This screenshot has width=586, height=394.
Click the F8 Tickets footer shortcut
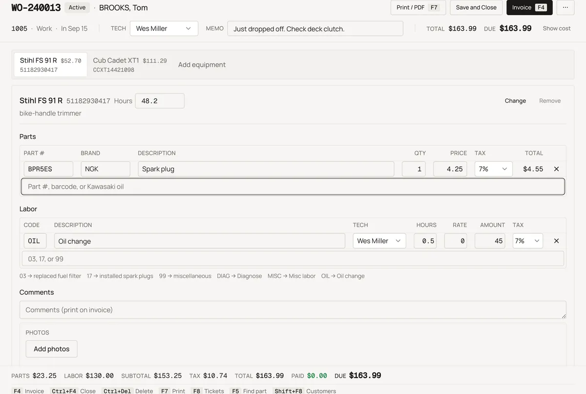[208, 391]
